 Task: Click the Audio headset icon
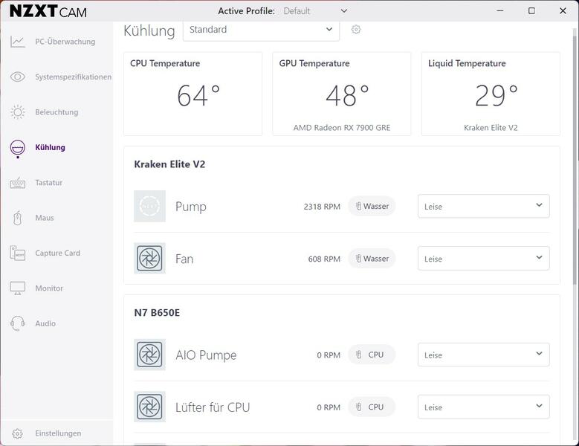click(x=17, y=323)
